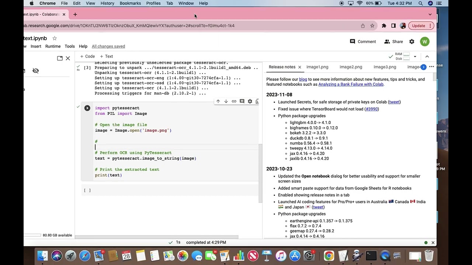Open App Store from the Dock
Viewport: 472px width, 265px height.
295,255
